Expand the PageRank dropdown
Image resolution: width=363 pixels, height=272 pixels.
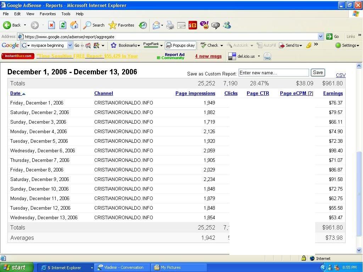tap(161, 46)
